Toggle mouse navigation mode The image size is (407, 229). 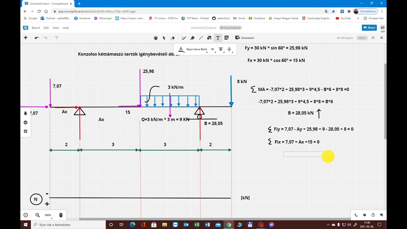(x=61, y=215)
